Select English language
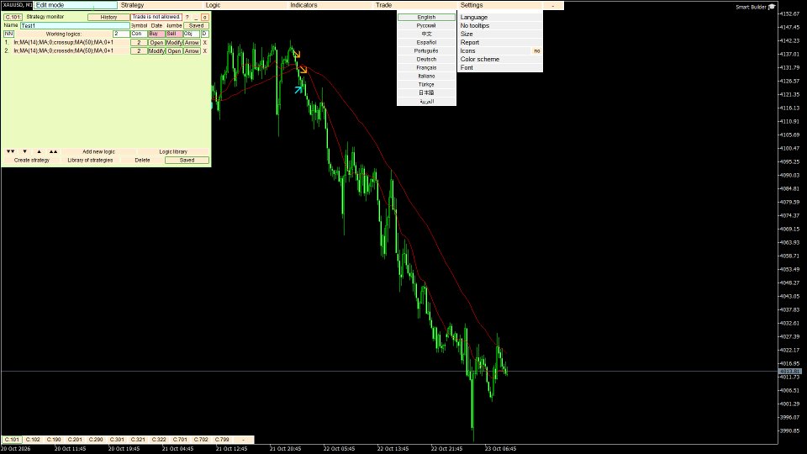The image size is (807, 454). [427, 17]
